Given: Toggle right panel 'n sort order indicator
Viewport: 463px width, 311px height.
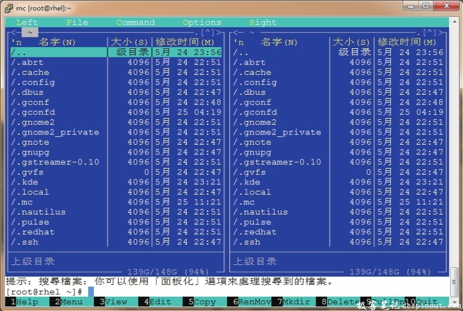Looking at the screenshot, I should [x=238, y=43].
